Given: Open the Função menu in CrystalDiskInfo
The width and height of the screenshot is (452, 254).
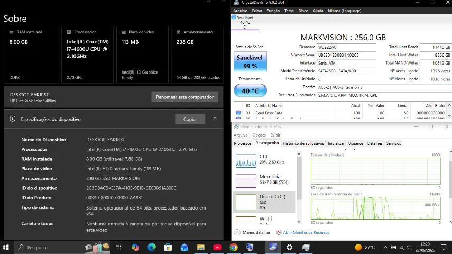Looking at the screenshot, I should 273,11.
